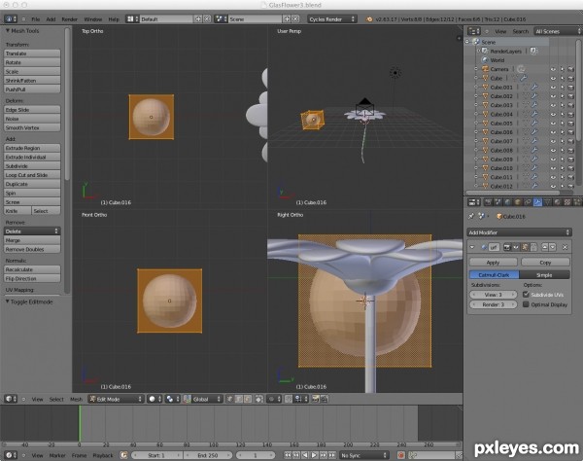583x461 pixels.
Task: Open the Window menu
Action: click(x=93, y=19)
